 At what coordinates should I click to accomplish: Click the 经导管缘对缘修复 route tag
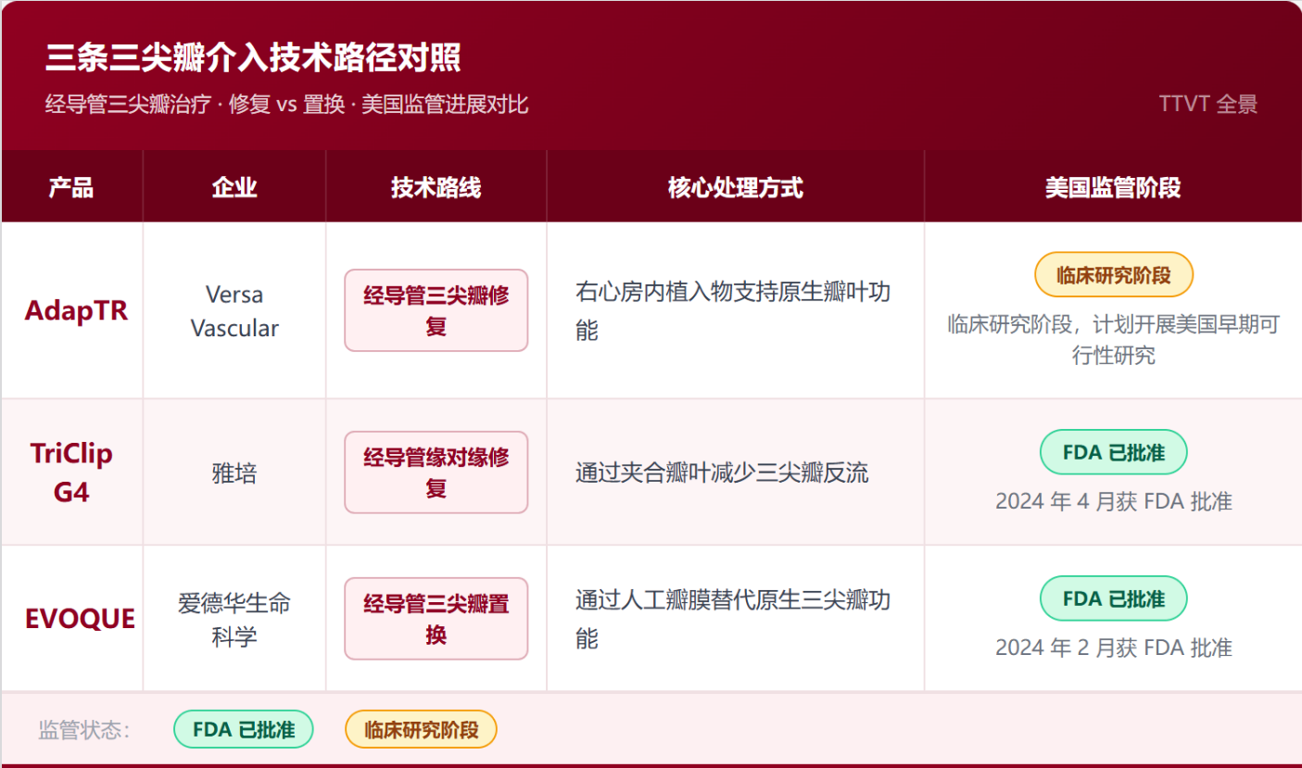(x=436, y=472)
